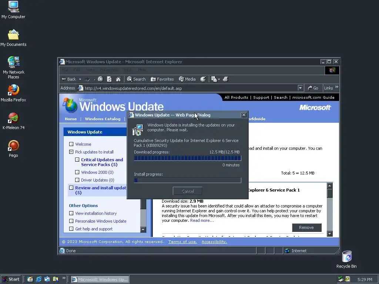379x284 pixels.
Task: Click the Remove button for the update
Action: (306, 227)
